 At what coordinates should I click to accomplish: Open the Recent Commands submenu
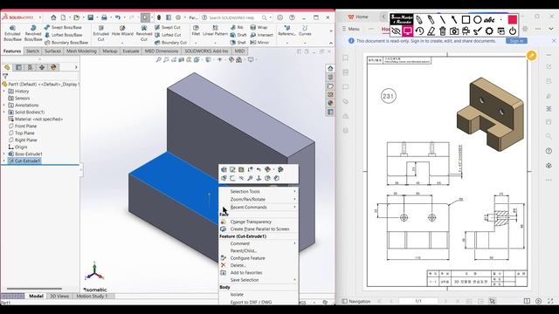[x=259, y=208]
